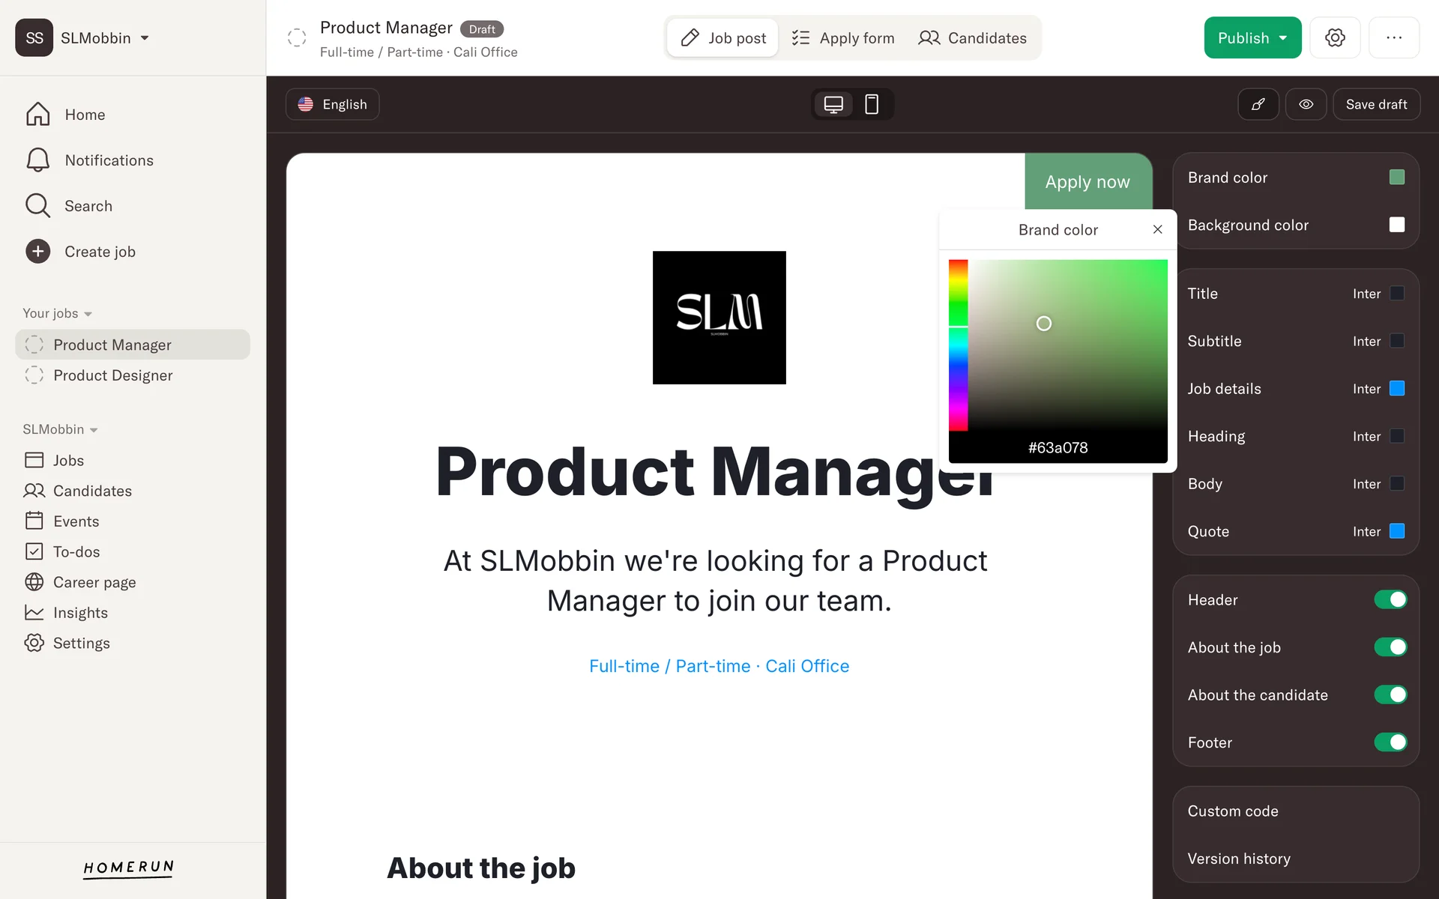Click the Create job plus icon

point(37,252)
